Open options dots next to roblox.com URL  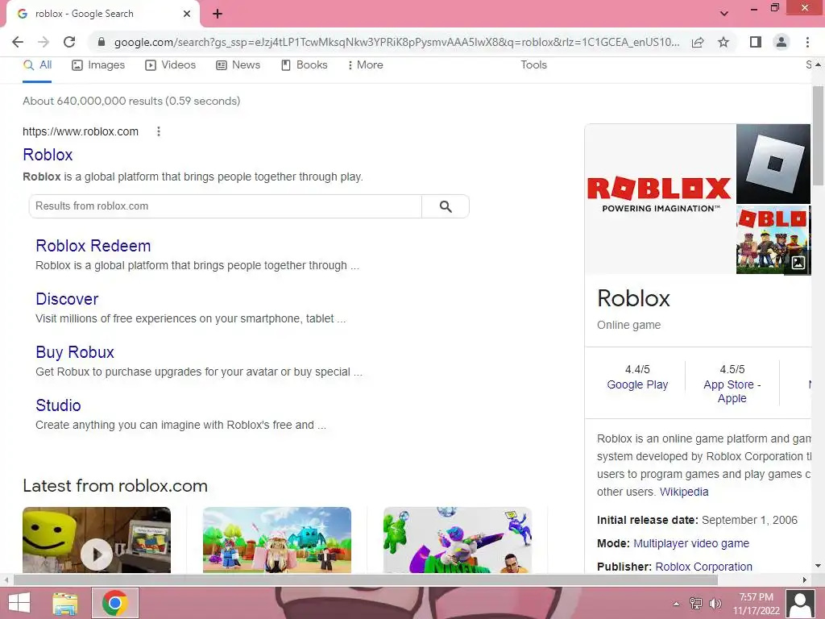(x=159, y=131)
